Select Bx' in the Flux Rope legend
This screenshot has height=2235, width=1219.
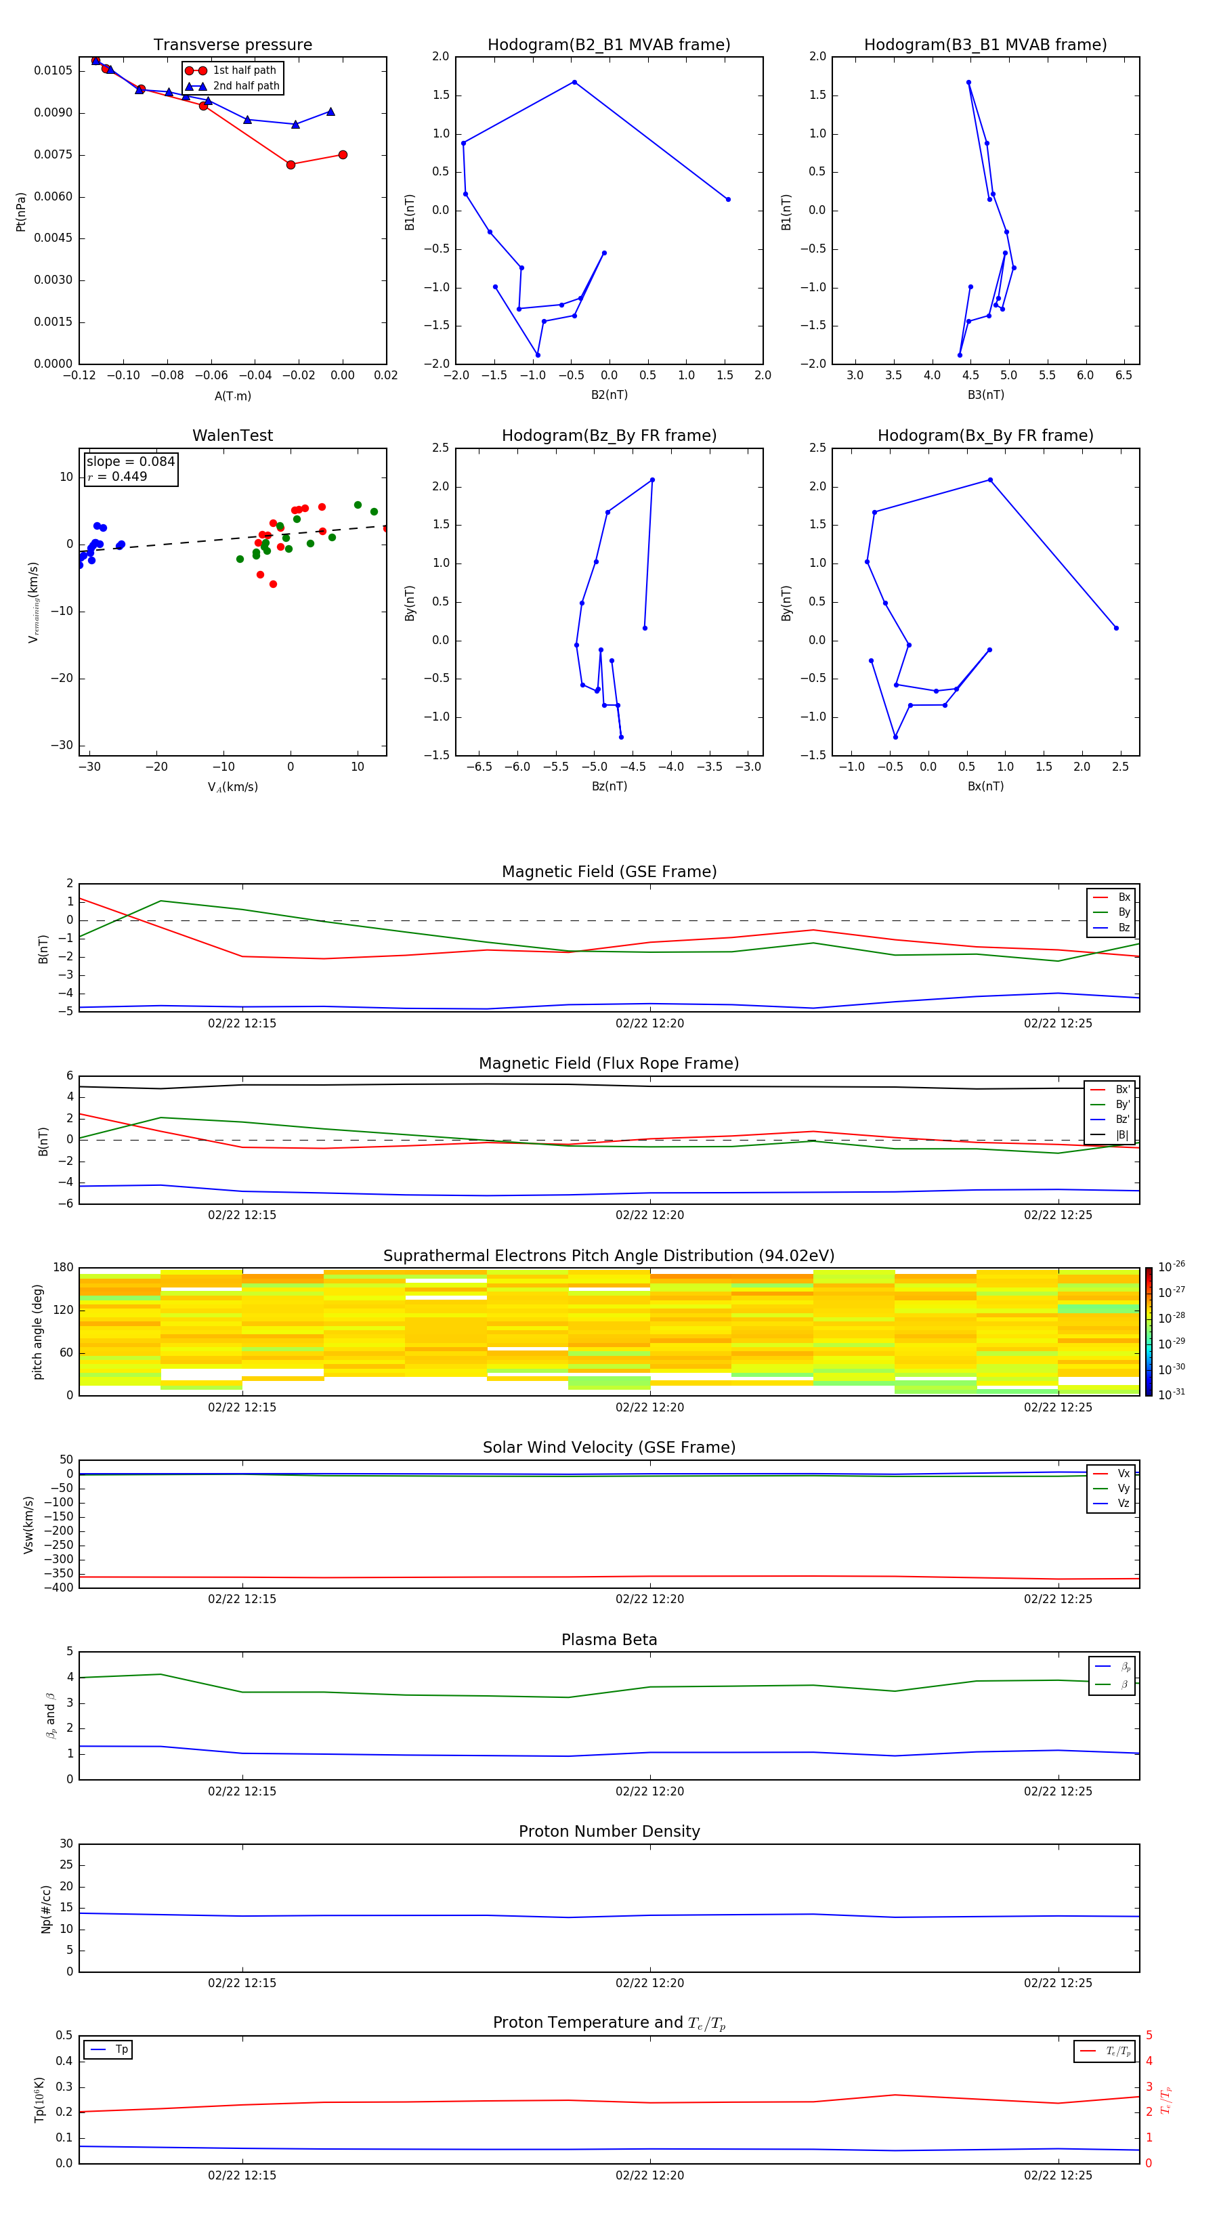(x=1111, y=1090)
